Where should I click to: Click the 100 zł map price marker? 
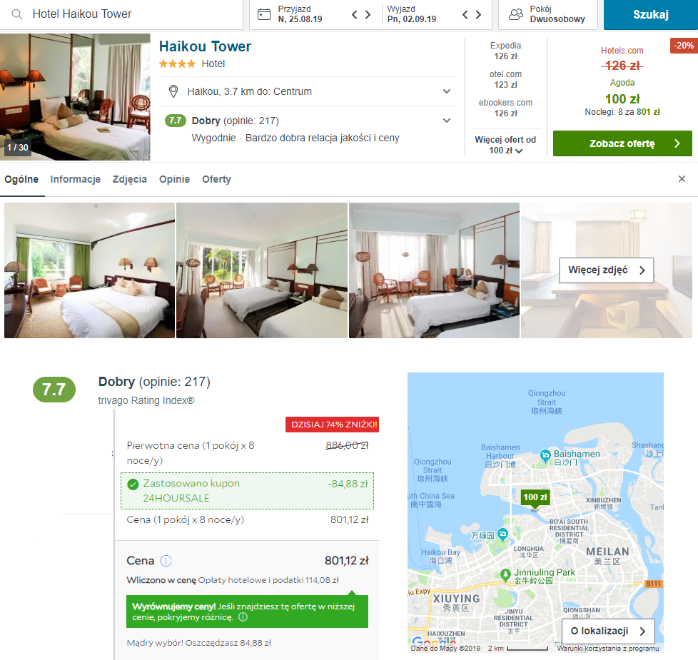coord(535,497)
